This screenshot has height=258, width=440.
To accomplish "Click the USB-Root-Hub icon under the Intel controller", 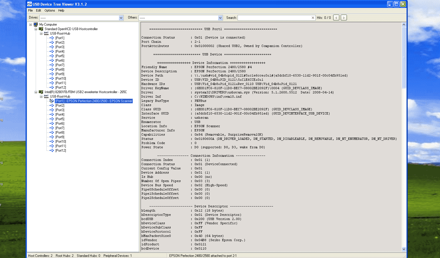I will click(x=46, y=97).
